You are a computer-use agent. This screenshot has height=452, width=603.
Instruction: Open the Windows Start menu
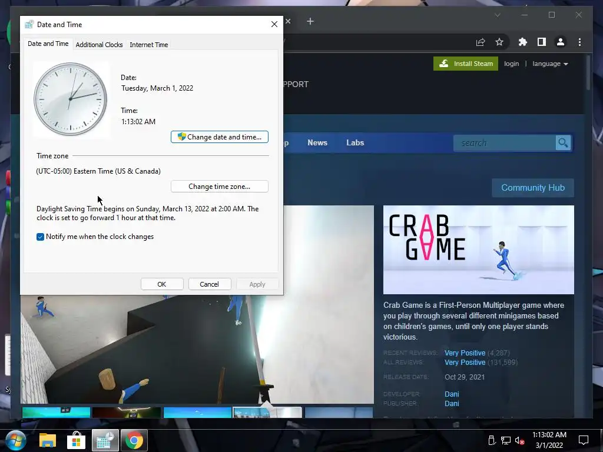(15, 440)
